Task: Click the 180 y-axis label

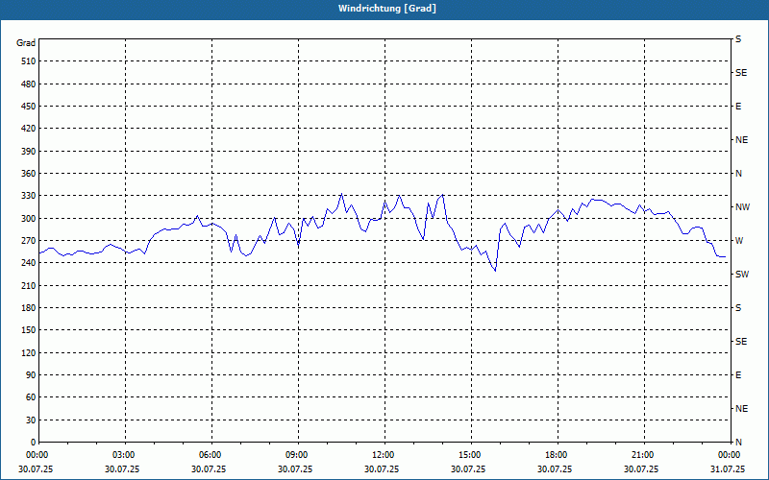Action: coord(29,308)
